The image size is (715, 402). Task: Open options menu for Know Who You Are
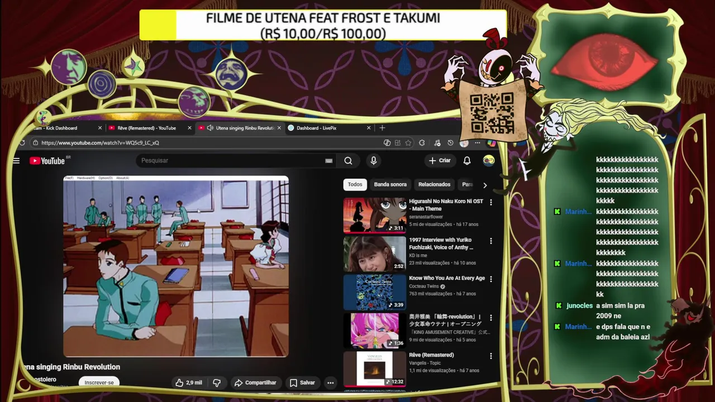(491, 279)
